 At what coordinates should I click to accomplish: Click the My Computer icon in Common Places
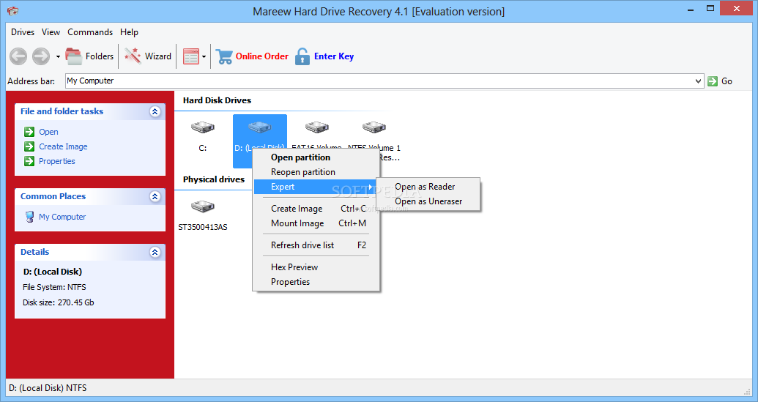(x=30, y=217)
